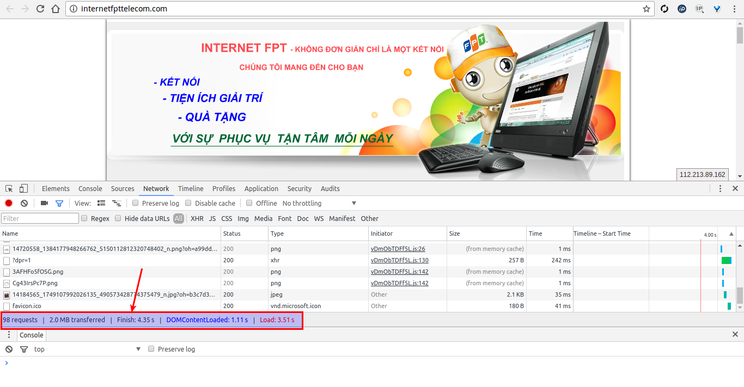Viewport: 744px width, 387px height.
Task: Open the Console drawer three-dot menu
Action: point(9,335)
